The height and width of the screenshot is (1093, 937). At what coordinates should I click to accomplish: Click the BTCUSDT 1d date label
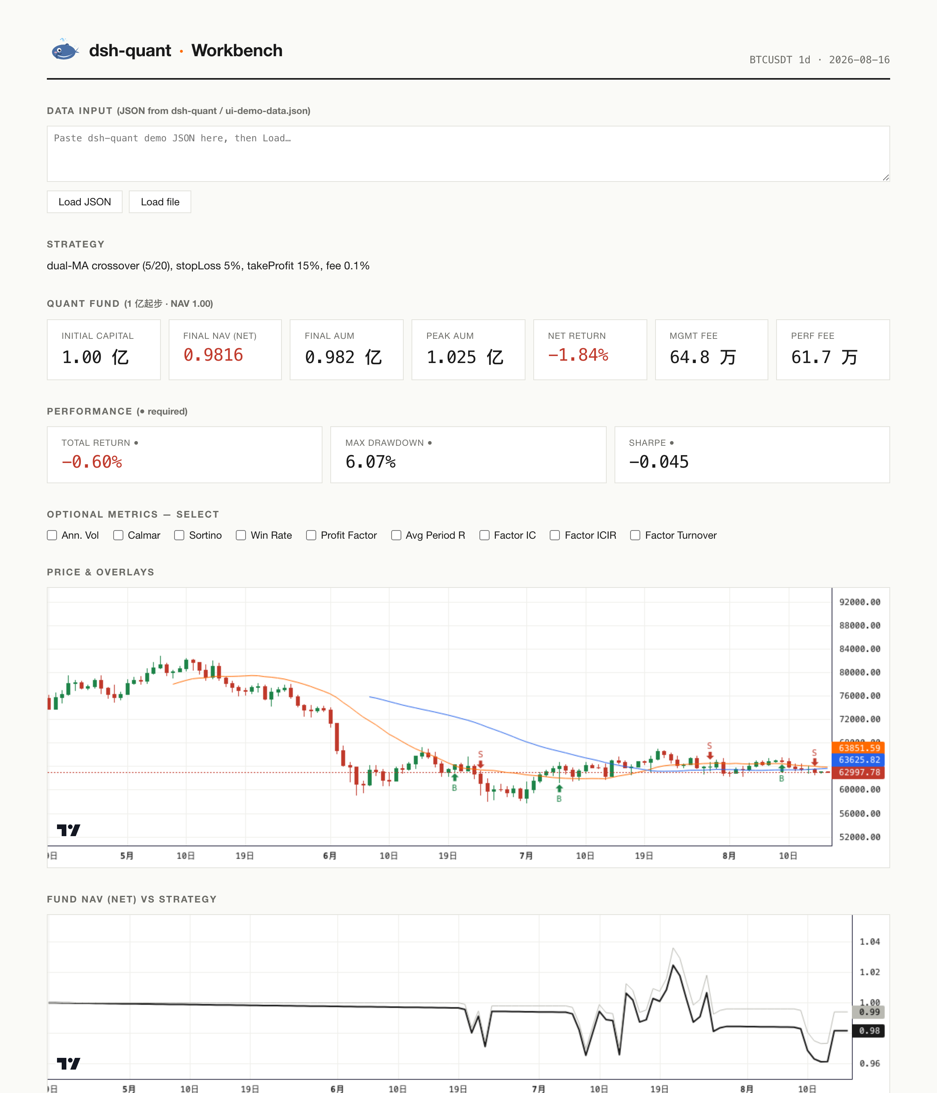819,60
